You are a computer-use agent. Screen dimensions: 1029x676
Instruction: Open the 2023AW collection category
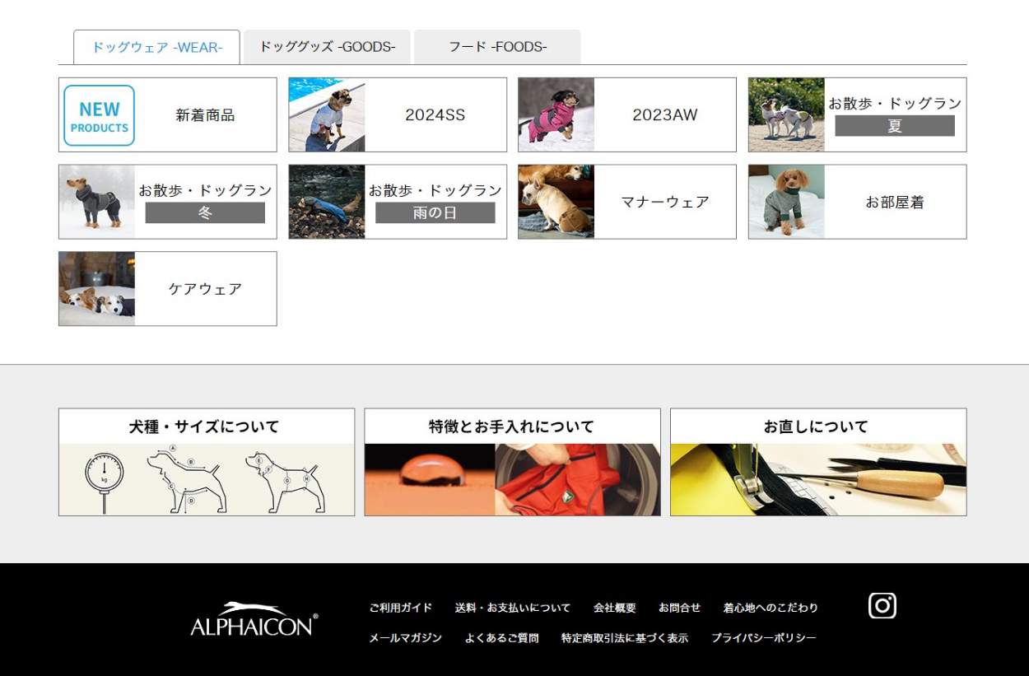point(627,115)
